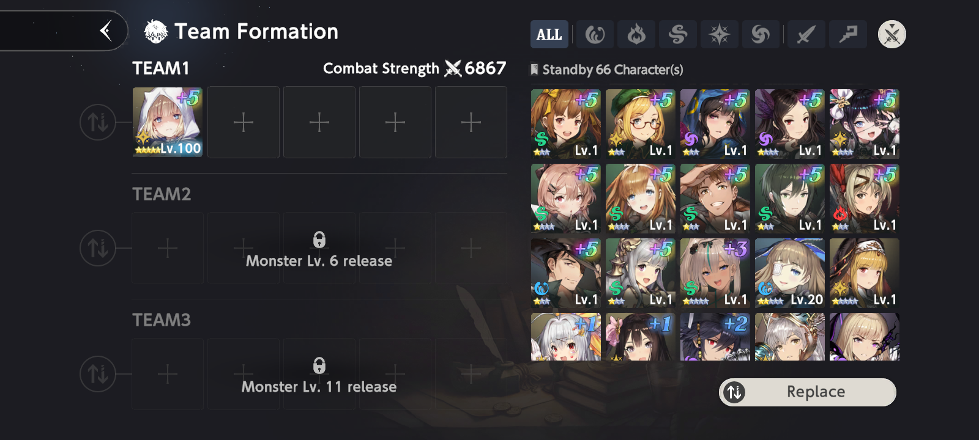Tap TEAM3 swap order arrows icon

[x=98, y=374]
